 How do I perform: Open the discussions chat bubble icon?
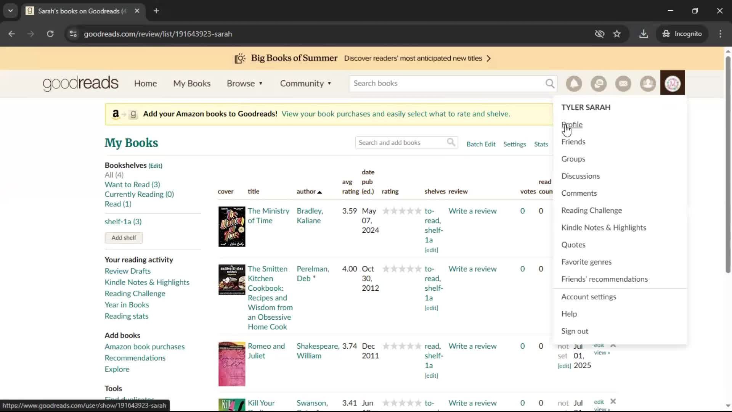point(599,83)
